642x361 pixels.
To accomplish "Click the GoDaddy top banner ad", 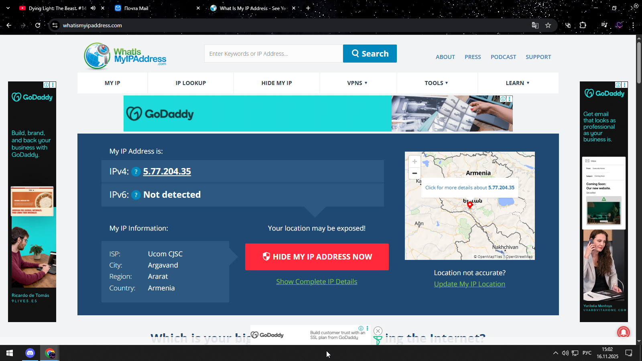I will 318,114.
